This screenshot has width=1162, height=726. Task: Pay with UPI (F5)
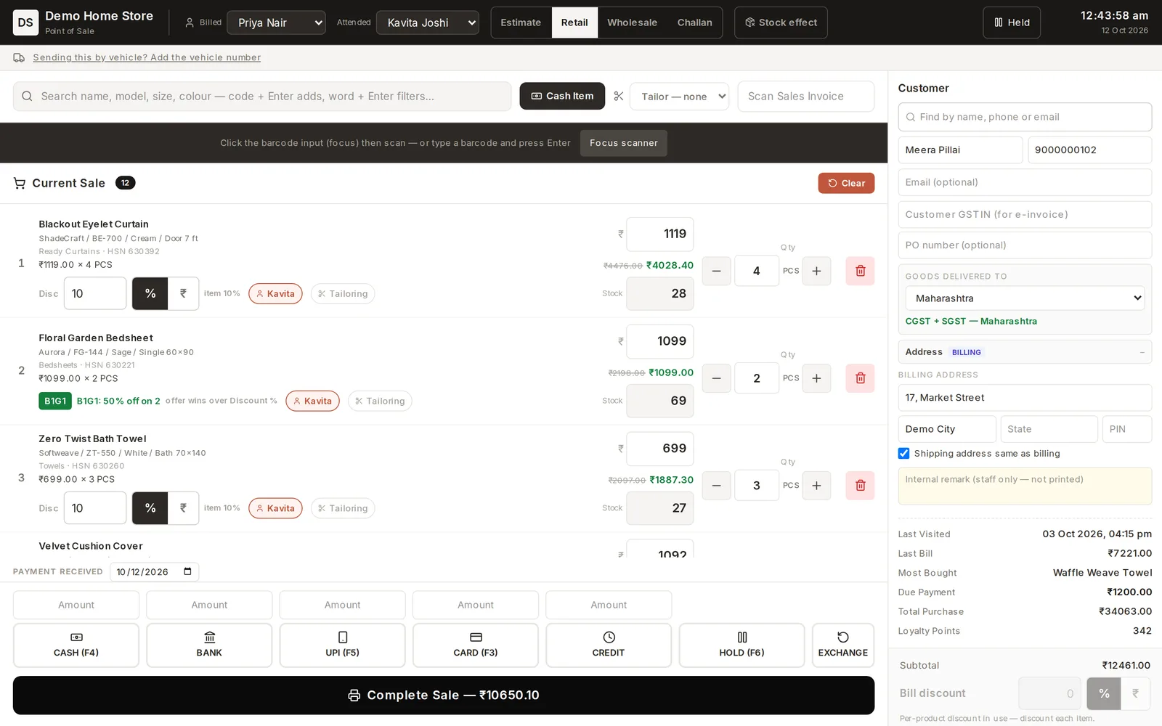342,645
